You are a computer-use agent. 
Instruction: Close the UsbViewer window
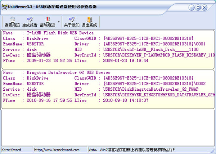tap(204, 8)
